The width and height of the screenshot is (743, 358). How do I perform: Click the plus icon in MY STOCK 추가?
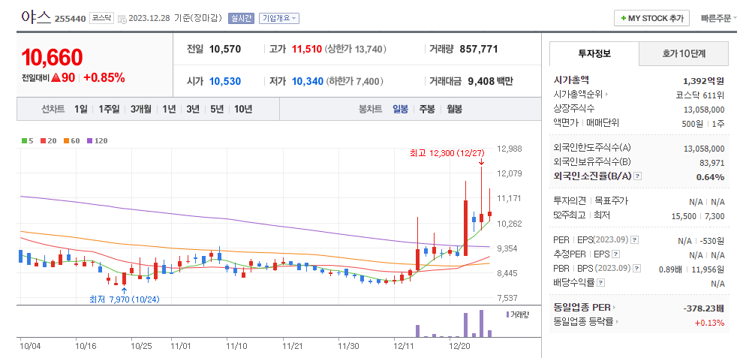(624, 19)
